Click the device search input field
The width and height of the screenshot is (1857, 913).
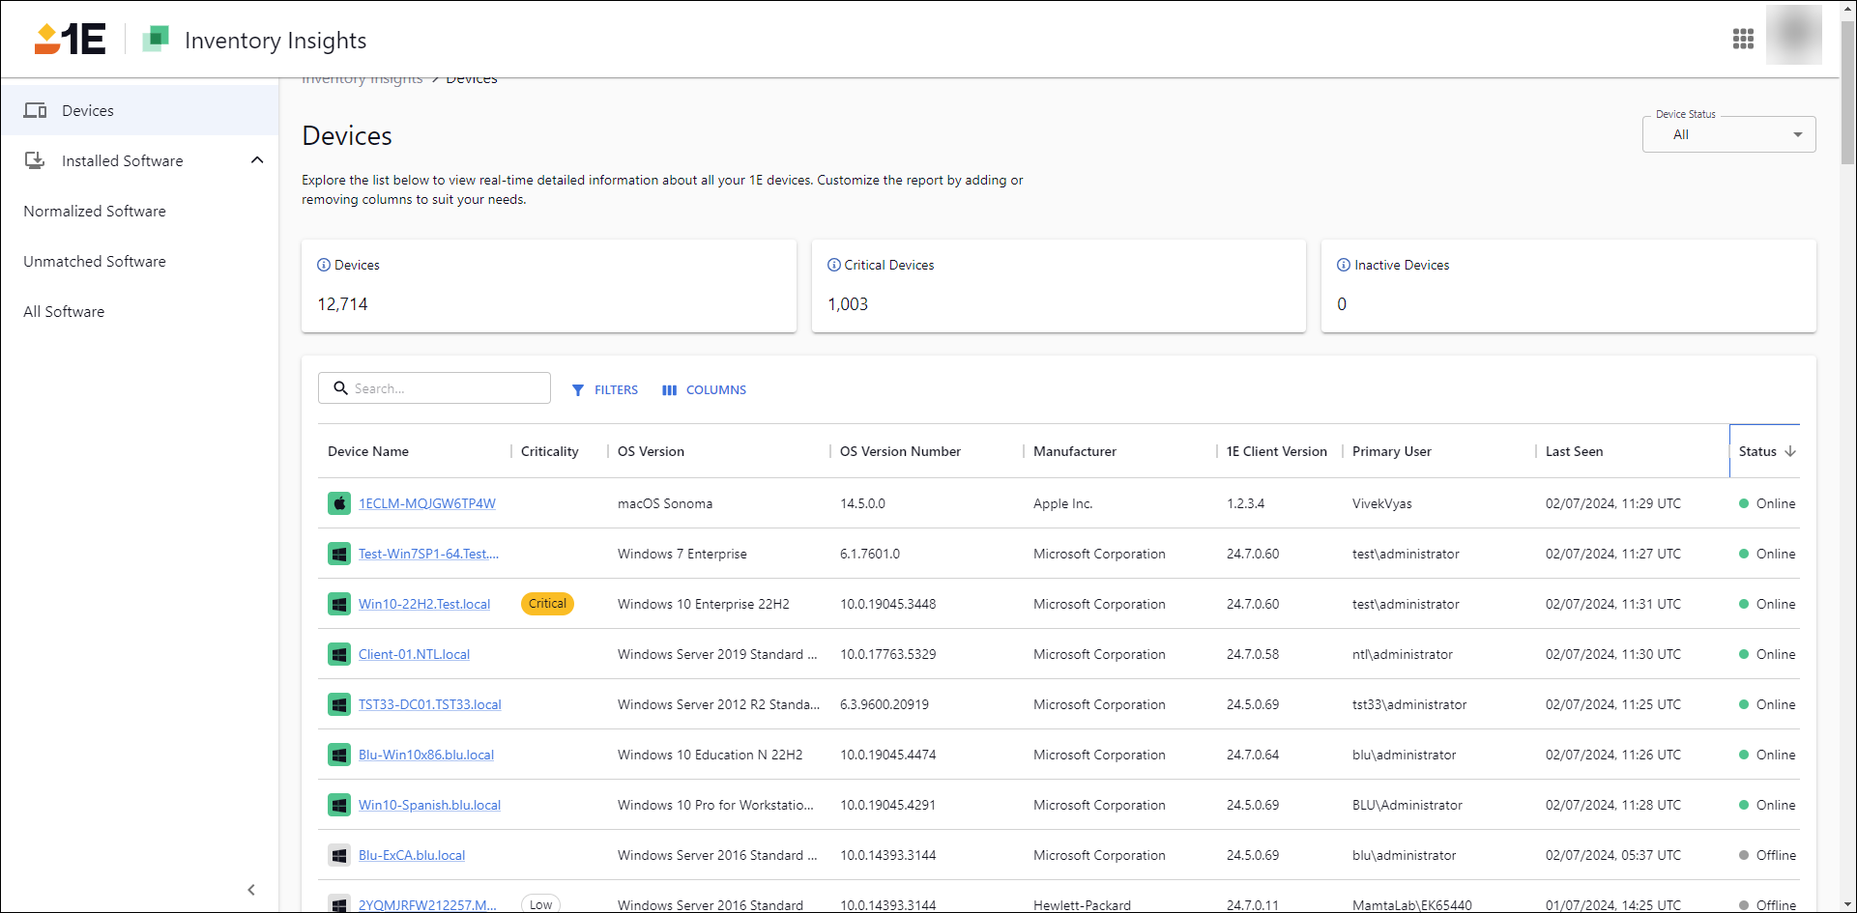(x=445, y=388)
